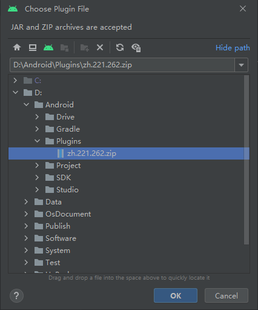
Task: Open the help question mark button
Action: [16, 296]
